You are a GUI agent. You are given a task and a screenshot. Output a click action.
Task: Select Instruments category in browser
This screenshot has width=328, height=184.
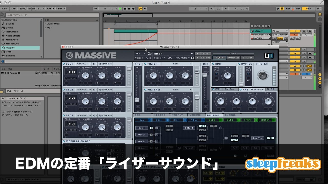point(12,32)
